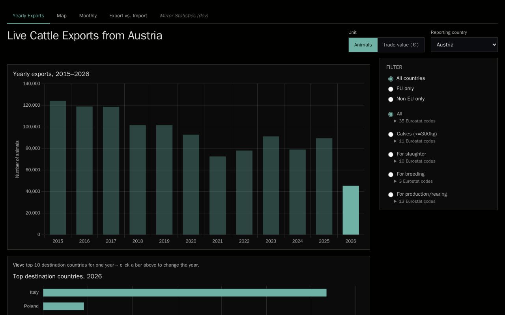Expand the 11 Eurostat codes list
The width and height of the screenshot is (505, 315).
click(x=415, y=141)
